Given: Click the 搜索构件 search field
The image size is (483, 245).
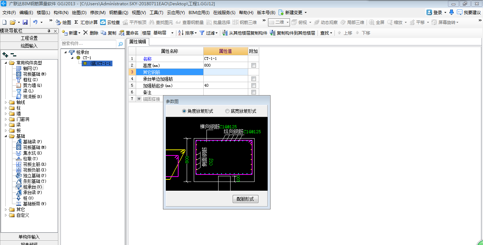Looking at the screenshot, I should (88, 44).
